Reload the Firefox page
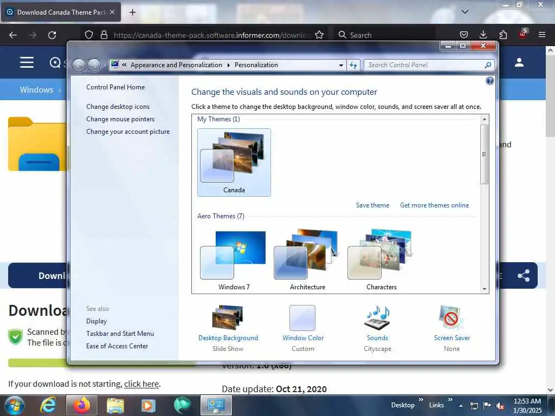Viewport: 555px width, 416px height. tap(52, 35)
